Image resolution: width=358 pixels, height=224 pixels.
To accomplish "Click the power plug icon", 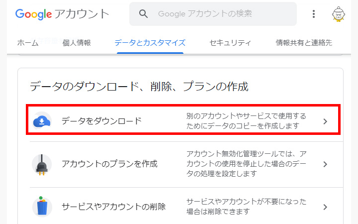I will (42, 165).
